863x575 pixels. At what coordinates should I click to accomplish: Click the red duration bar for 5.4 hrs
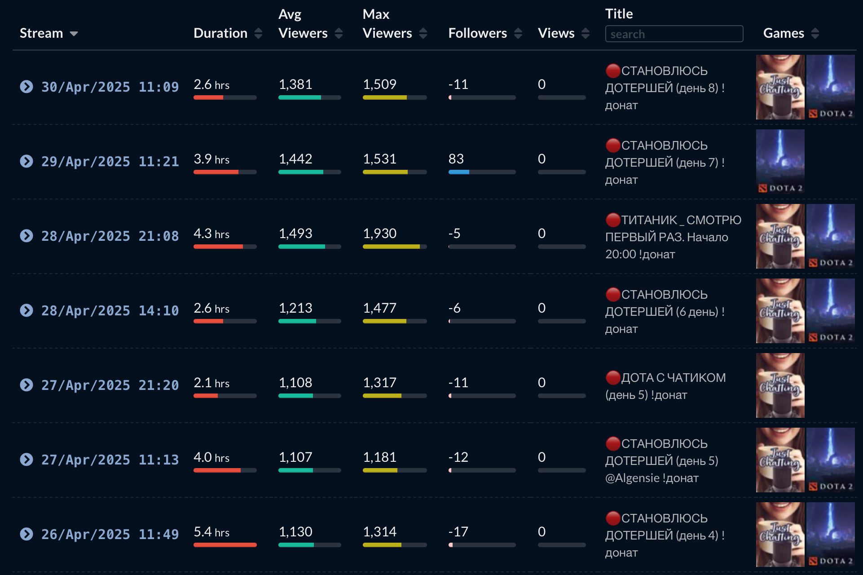point(225,545)
